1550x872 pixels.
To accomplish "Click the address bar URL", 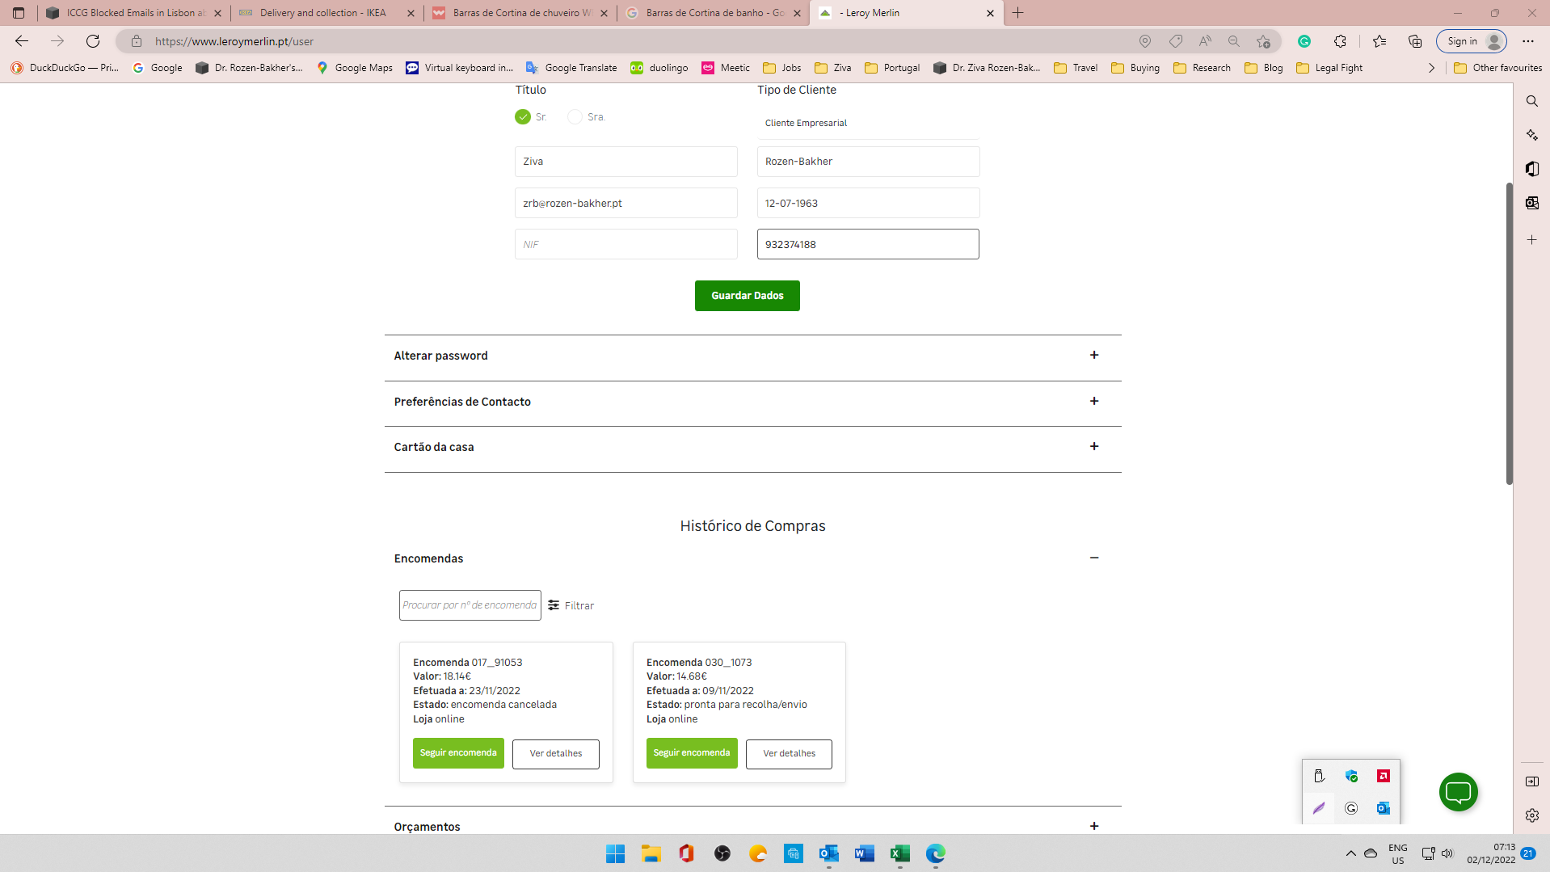I will tap(234, 41).
